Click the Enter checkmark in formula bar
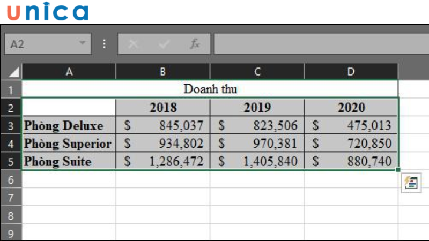Viewport: 429px width, 241px height. pyautogui.click(x=164, y=44)
